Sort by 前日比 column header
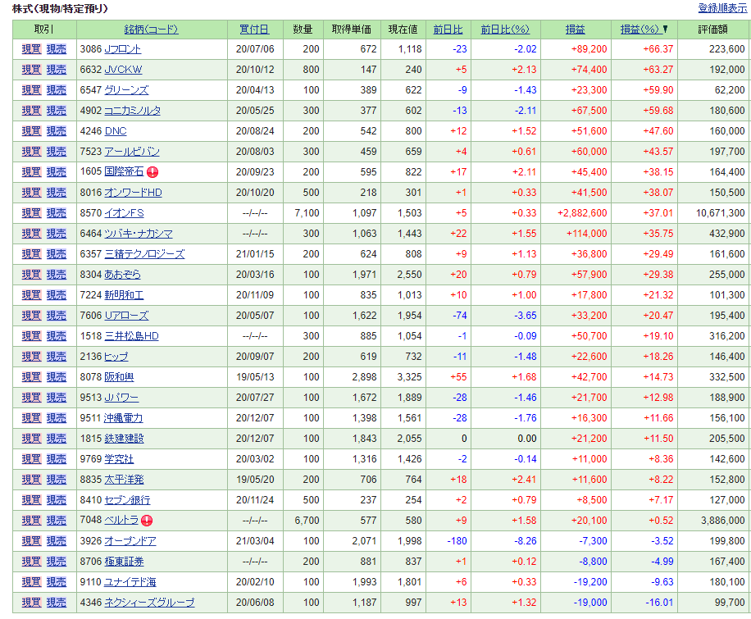This screenshot has height=619, width=751. 448,30
